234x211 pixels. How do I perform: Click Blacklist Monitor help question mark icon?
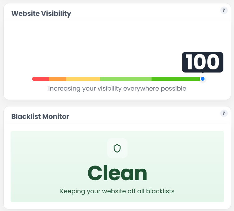[224, 113]
